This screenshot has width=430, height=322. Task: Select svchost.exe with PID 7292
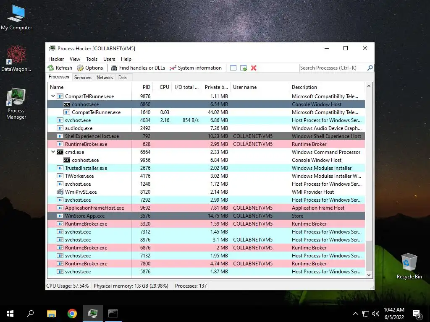coord(206,200)
